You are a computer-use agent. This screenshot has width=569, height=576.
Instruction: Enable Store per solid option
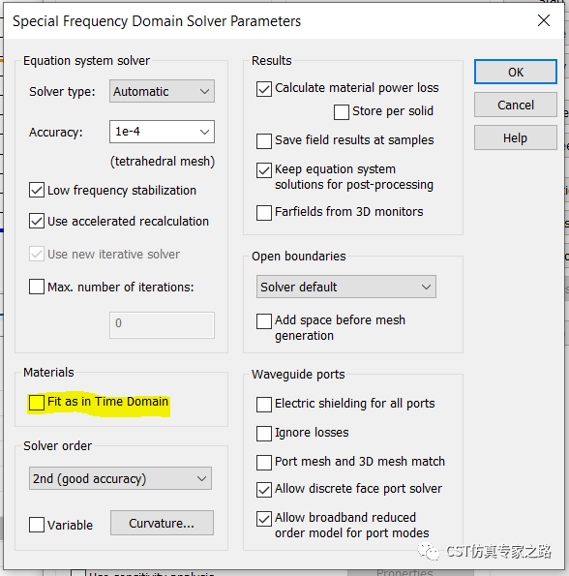[x=342, y=112]
